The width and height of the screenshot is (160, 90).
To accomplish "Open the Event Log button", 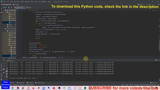I will point(153,83).
